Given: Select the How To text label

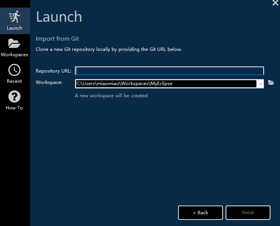Looking at the screenshot, I should point(14,108).
